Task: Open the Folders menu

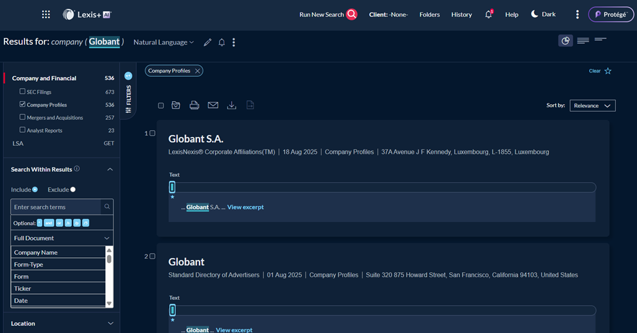Action: pyautogui.click(x=429, y=14)
